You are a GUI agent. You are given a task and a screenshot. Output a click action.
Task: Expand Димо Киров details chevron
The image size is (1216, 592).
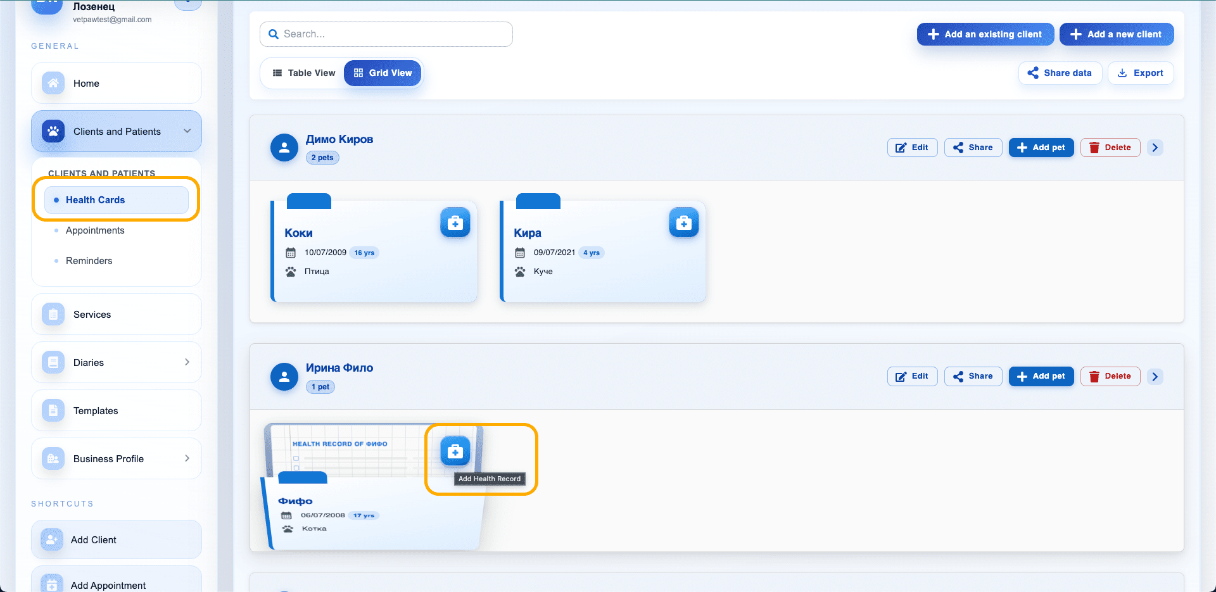[x=1155, y=148]
